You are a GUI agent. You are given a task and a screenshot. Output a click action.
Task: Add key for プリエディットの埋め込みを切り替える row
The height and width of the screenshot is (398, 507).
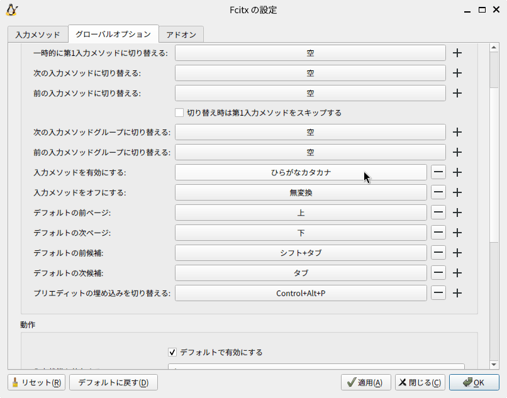coord(457,293)
